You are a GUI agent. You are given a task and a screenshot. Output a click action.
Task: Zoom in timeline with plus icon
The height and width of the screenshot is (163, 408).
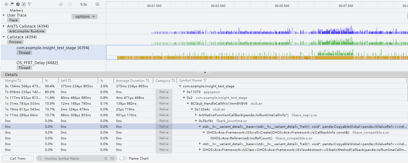tap(97, 4)
